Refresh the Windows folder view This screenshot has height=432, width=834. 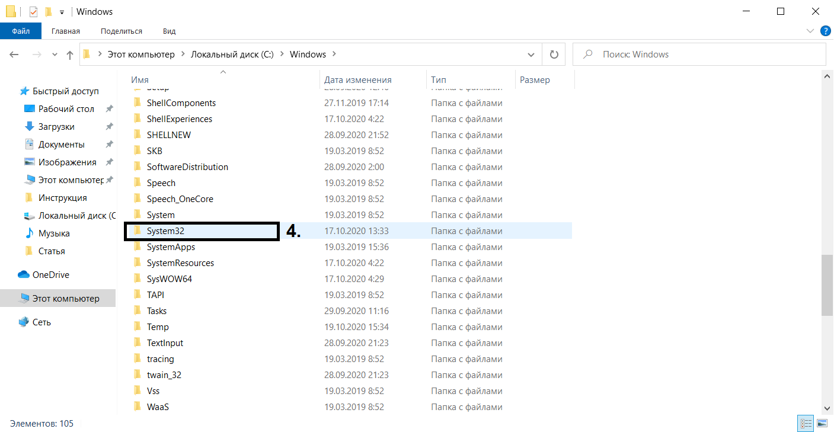pyautogui.click(x=554, y=55)
